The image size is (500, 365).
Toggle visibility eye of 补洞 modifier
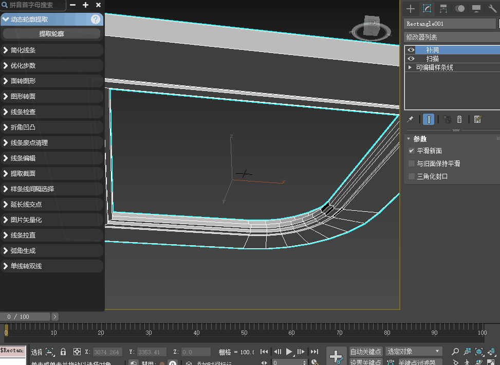[411, 50]
